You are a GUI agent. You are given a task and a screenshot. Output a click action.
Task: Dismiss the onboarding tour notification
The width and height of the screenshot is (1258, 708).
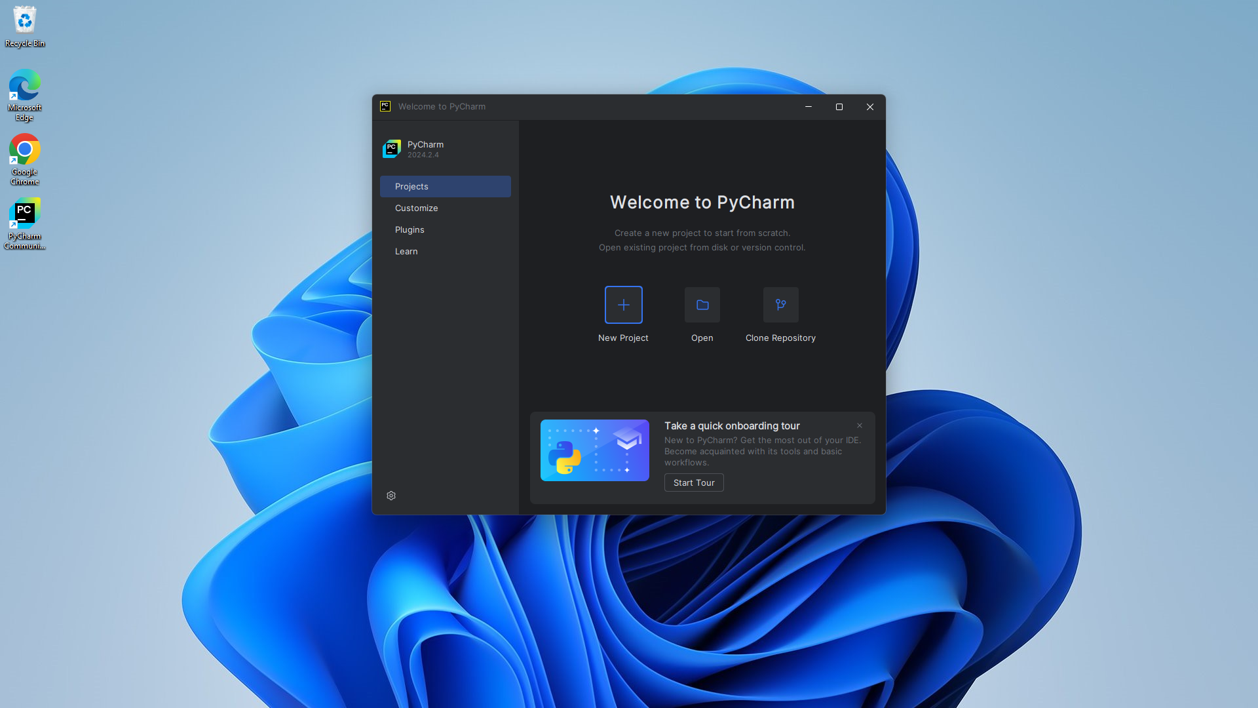pyautogui.click(x=860, y=425)
